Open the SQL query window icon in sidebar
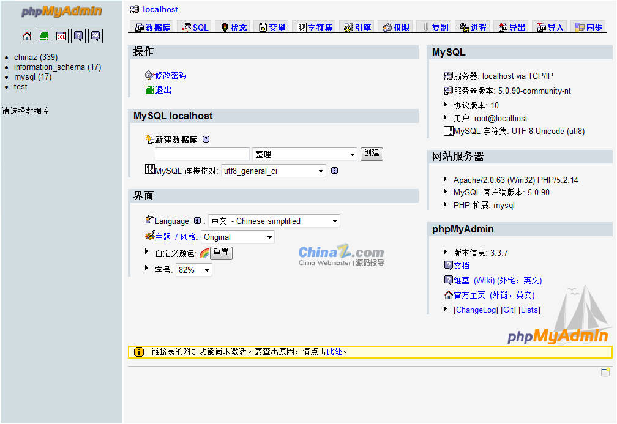This screenshot has width=617, height=424. (x=61, y=36)
